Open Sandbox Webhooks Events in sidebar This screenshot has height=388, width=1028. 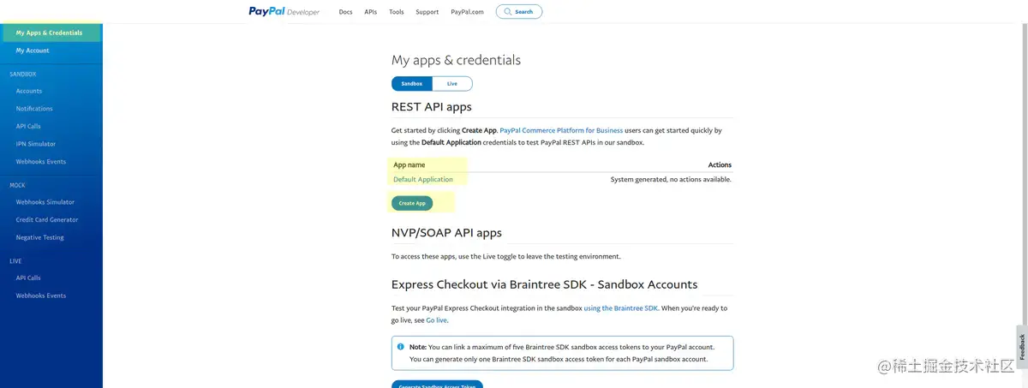41,162
